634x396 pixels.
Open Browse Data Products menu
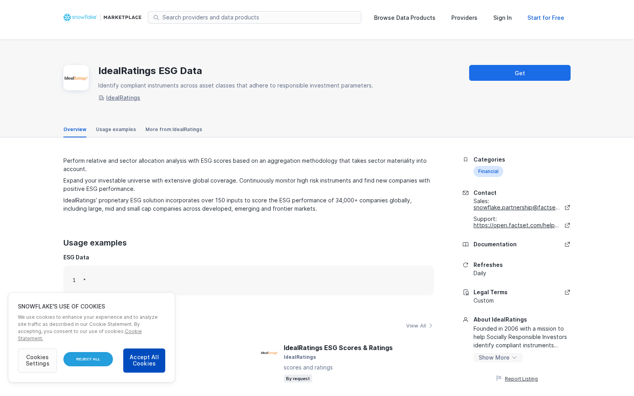tap(405, 18)
